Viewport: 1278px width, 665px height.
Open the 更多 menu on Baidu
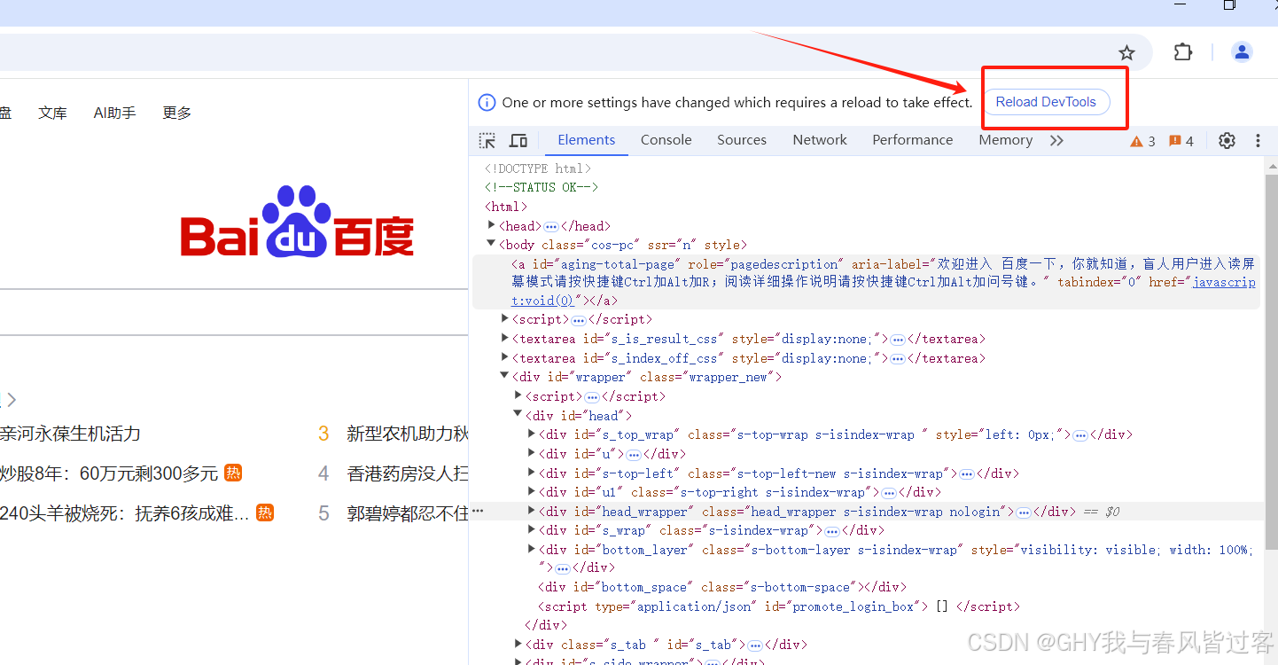(x=177, y=113)
